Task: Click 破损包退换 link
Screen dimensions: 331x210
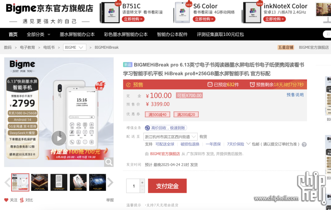Action: [x=190, y=144]
